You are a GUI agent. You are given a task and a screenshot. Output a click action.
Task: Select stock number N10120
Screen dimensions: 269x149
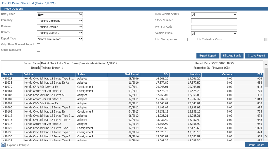tap(7, 128)
